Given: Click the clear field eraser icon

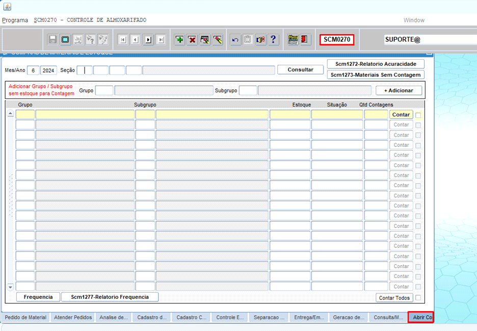Looking at the screenshot, I should 218,40.
